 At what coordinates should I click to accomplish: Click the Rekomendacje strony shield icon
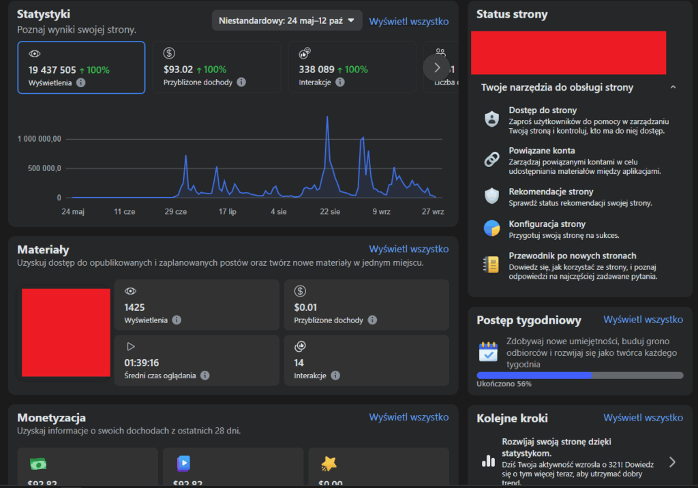pos(491,196)
